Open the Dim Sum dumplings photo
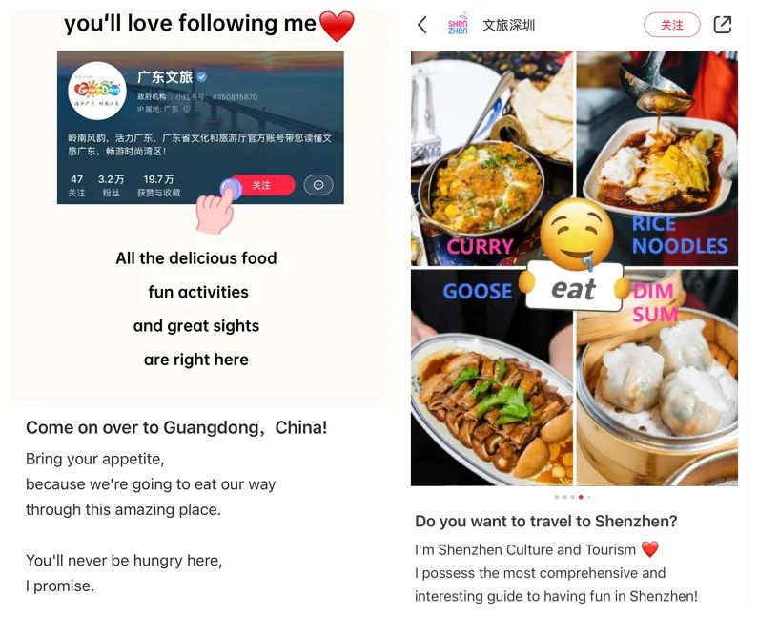 [657, 378]
